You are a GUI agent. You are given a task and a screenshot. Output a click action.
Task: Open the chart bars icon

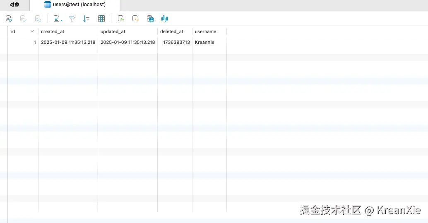164,19
